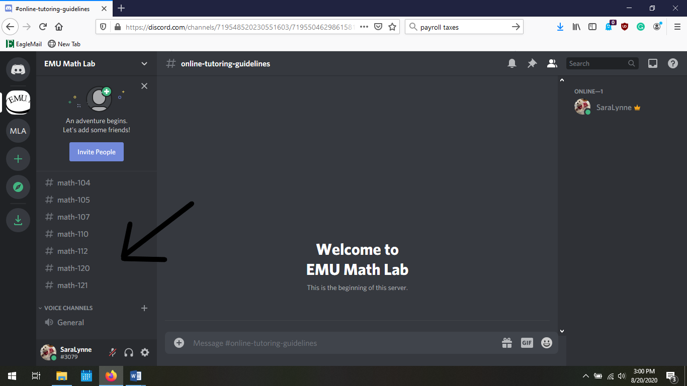Go back in Firefox
The width and height of the screenshot is (687, 386).
tap(11, 27)
